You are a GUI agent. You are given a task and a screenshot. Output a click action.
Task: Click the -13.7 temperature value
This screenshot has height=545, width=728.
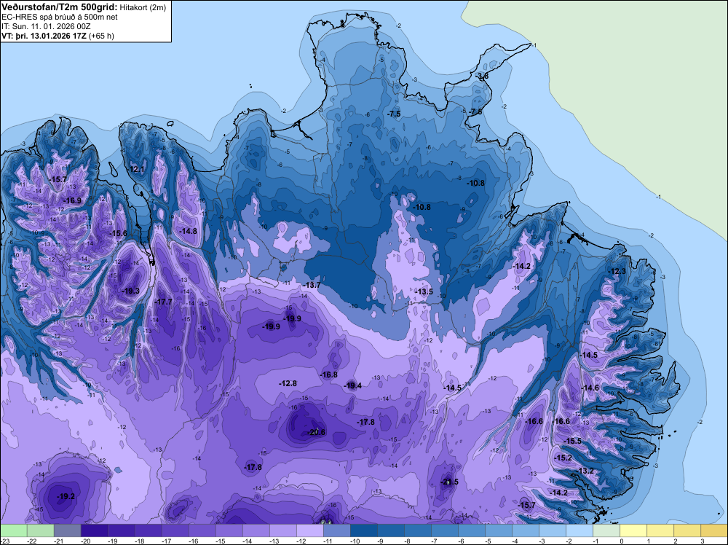[x=312, y=285]
